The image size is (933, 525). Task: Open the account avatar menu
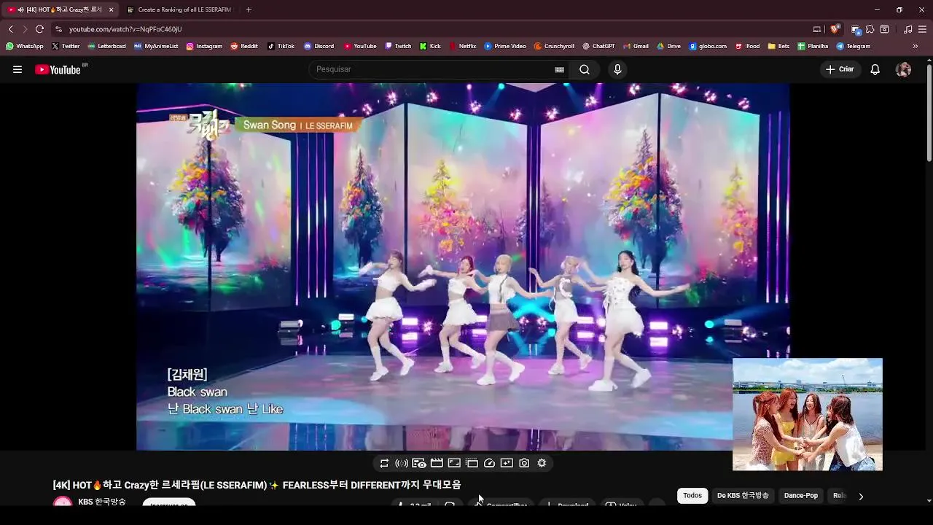tap(903, 69)
